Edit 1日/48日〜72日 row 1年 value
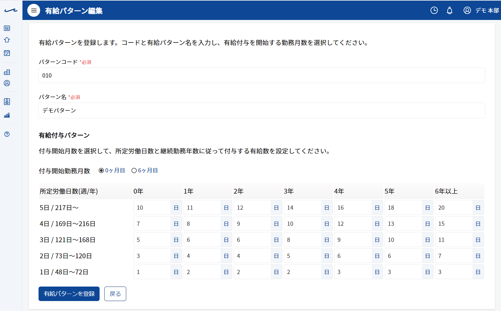Screen dimensions: 501x311 (202, 272)
